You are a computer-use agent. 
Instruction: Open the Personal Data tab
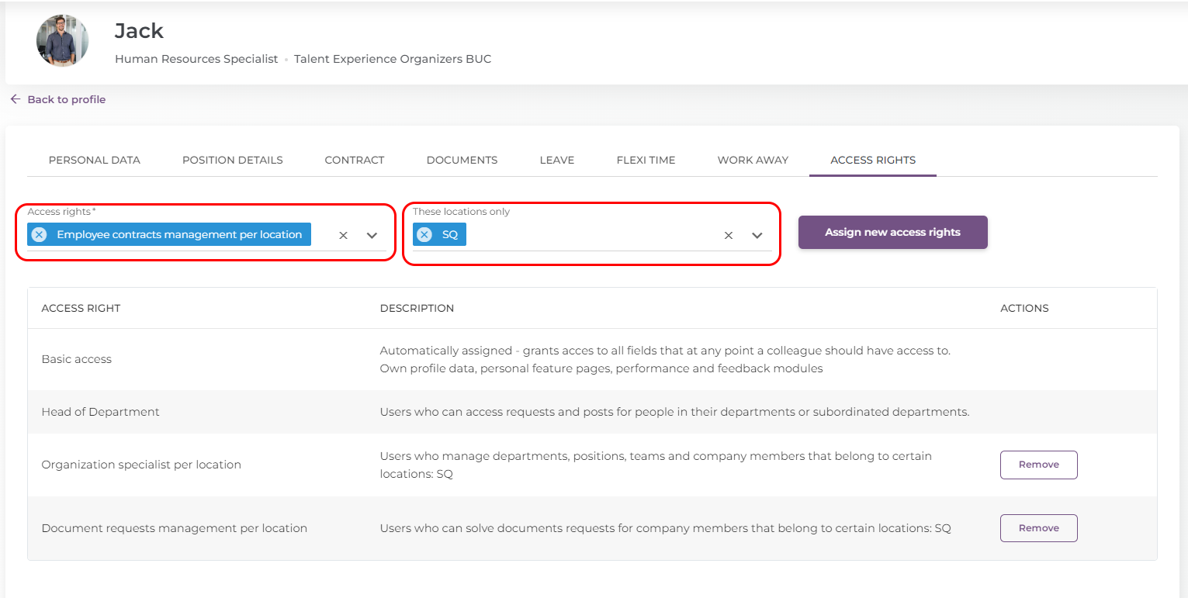(95, 160)
